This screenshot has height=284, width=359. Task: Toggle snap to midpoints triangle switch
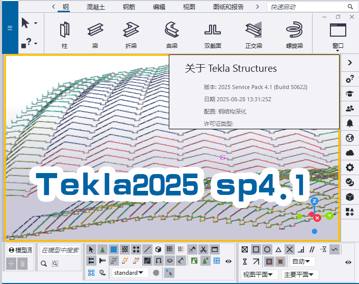pyautogui.click(x=278, y=249)
